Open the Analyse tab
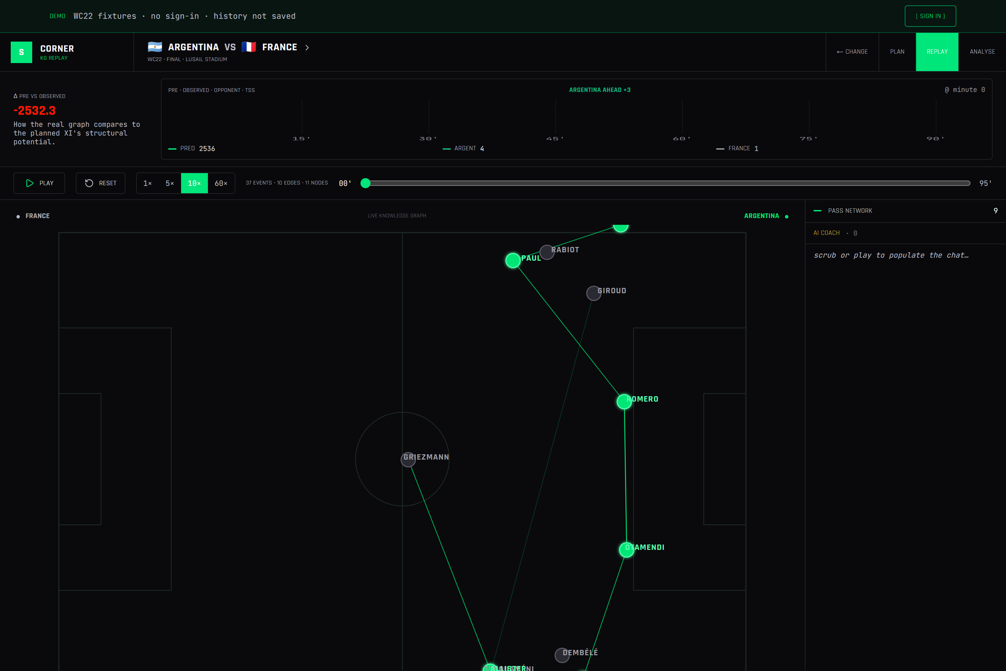The height and width of the screenshot is (671, 1006). pos(982,52)
